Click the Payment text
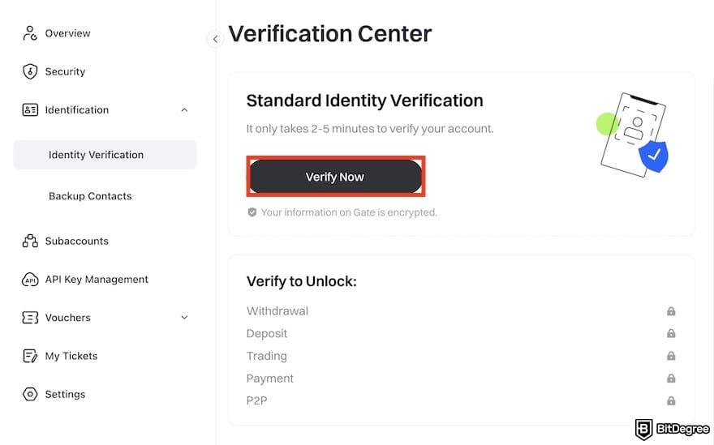This screenshot has height=445, width=714. click(270, 378)
